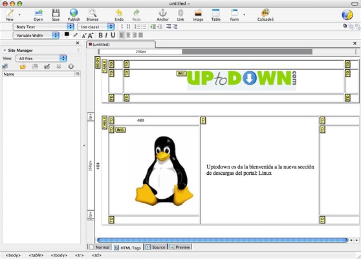Click the Redo arrow icon
This screenshot has height=259, width=361.
[x=137, y=13]
